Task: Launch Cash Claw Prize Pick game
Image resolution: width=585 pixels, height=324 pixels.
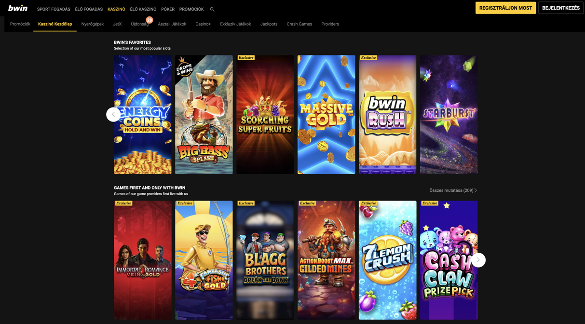Action: 449,260
